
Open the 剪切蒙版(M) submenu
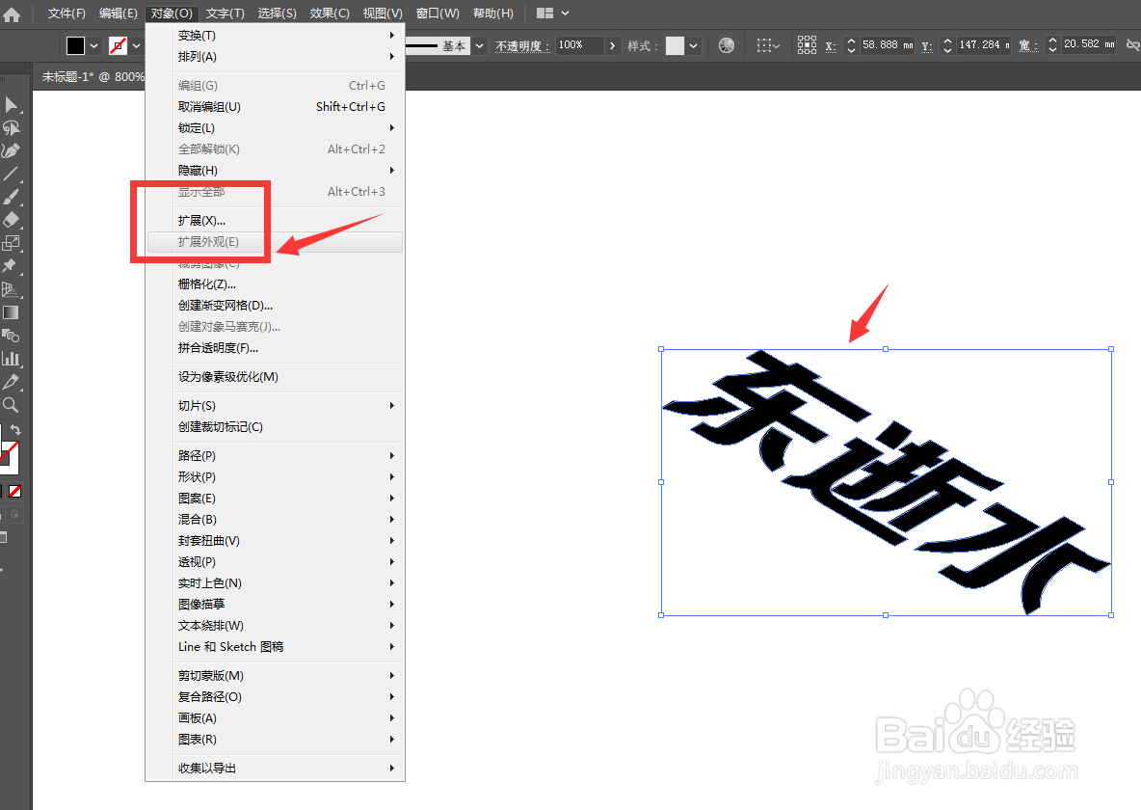275,675
